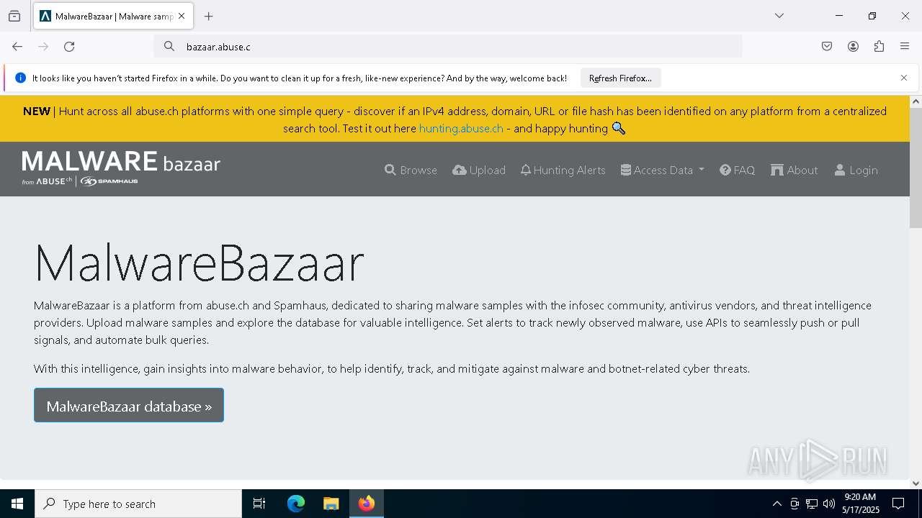
Task: Click the Firefox taskbar icon
Action: tap(366, 504)
